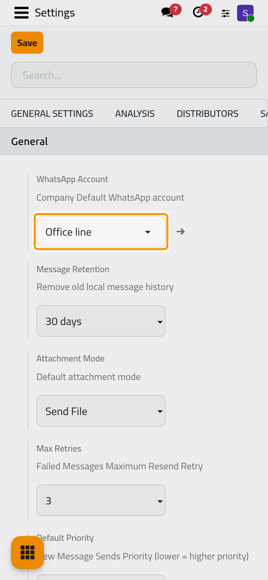Image resolution: width=268 pixels, height=580 pixels.
Task: Click 'Default attachment mode' description
Action: [x=88, y=377]
